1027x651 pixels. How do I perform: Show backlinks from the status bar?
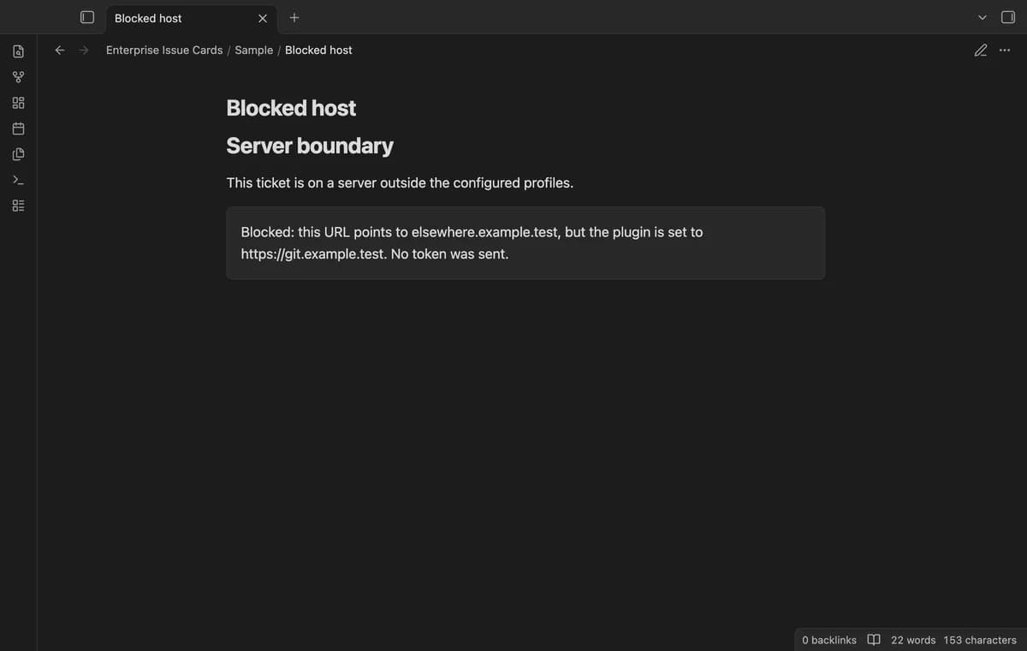[829, 640]
